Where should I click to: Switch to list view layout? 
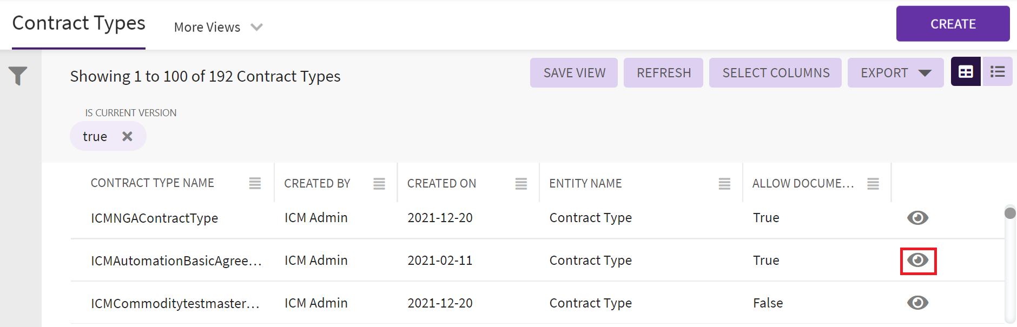[998, 72]
